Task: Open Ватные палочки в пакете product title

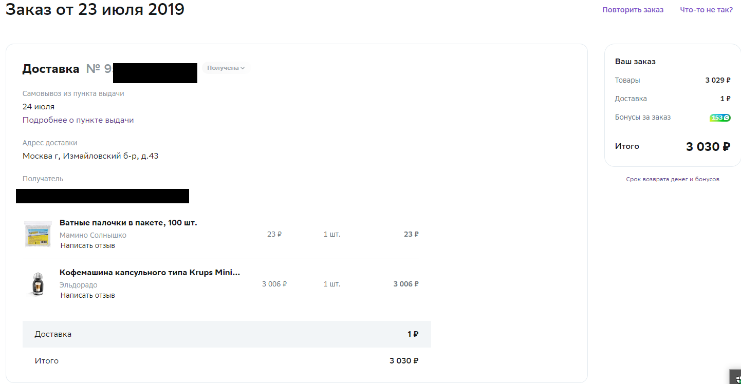Action: 128,223
